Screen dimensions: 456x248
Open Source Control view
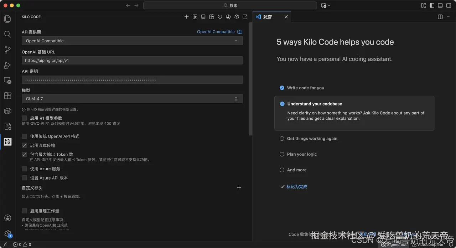click(7, 50)
